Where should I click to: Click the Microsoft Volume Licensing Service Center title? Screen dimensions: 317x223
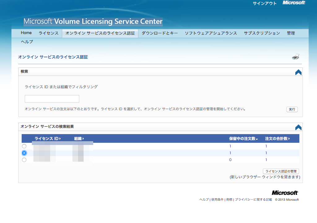pos(93,21)
